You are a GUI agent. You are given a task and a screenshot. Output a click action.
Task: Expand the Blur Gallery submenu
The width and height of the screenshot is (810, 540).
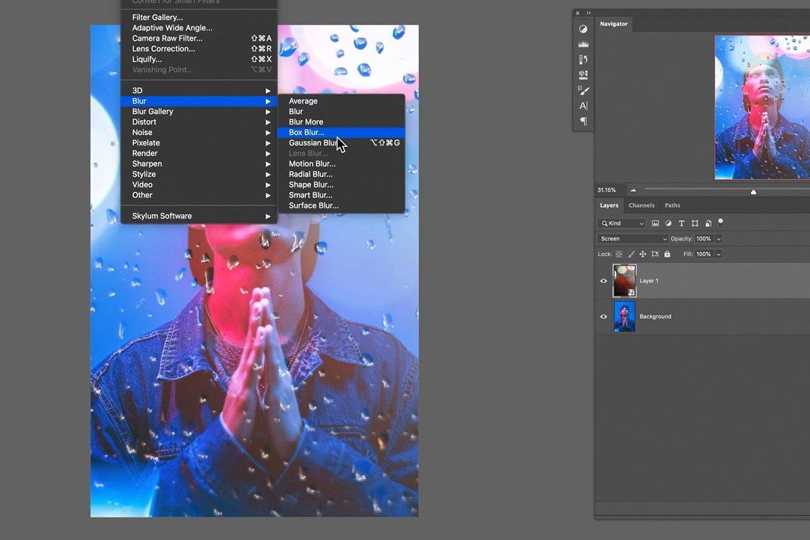click(199, 111)
